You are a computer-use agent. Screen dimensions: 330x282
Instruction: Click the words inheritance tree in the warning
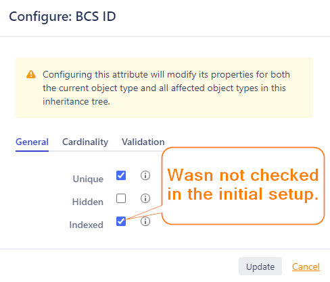76,102
